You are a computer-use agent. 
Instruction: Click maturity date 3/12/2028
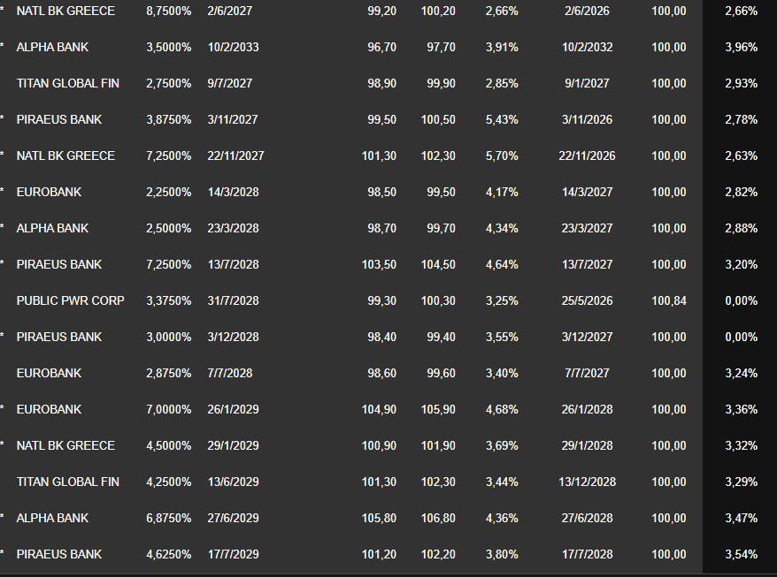(x=233, y=336)
